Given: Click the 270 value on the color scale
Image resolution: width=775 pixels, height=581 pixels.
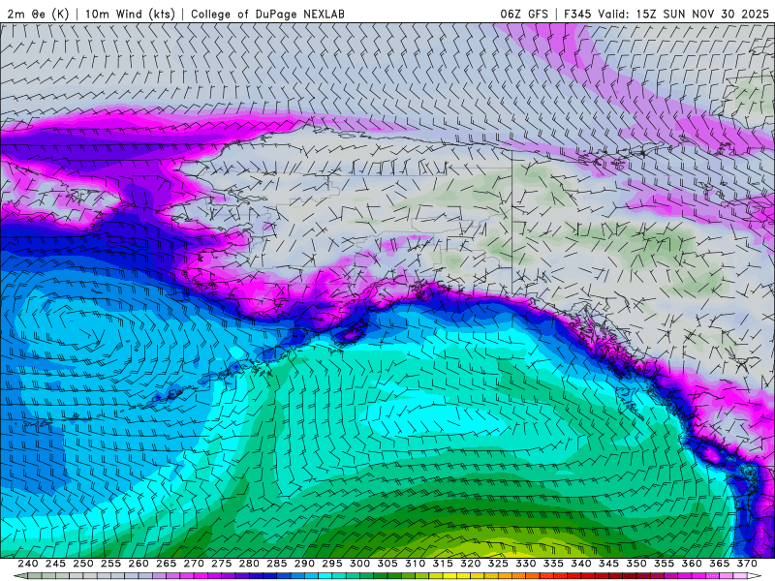Looking at the screenshot, I should tap(194, 564).
